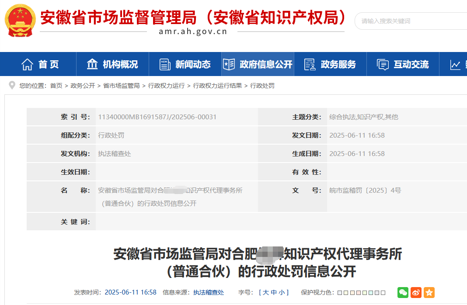The image size is (467, 305).
Task: Focus the keyword search input field
Action: point(411,21)
